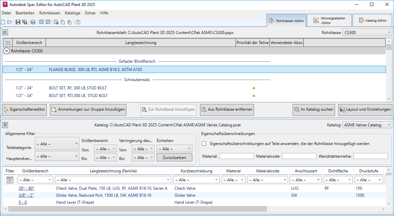Save the current spec sheet
The width and height of the screenshot is (394, 216).
[x=18, y=22]
